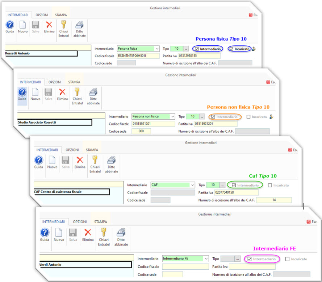Toggle Incaricato checkbox in Persona non fisica window

pos(248,117)
